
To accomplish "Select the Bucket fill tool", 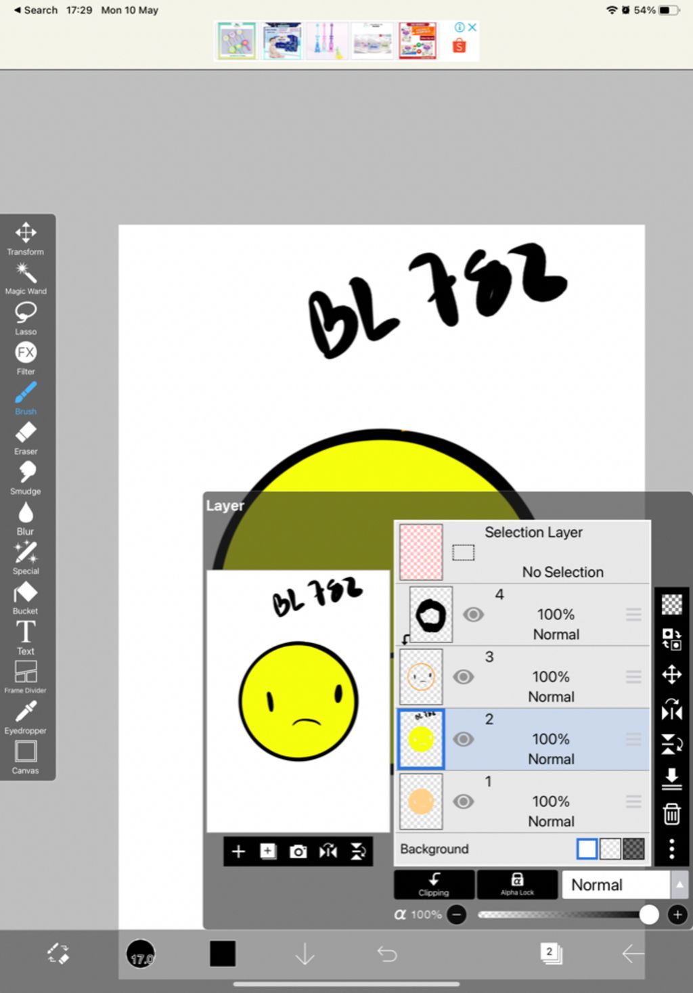I will coord(26,598).
